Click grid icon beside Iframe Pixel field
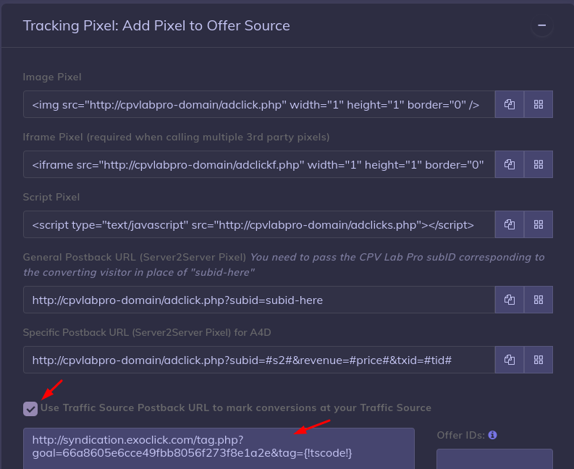The width and height of the screenshot is (574, 469). [x=539, y=164]
